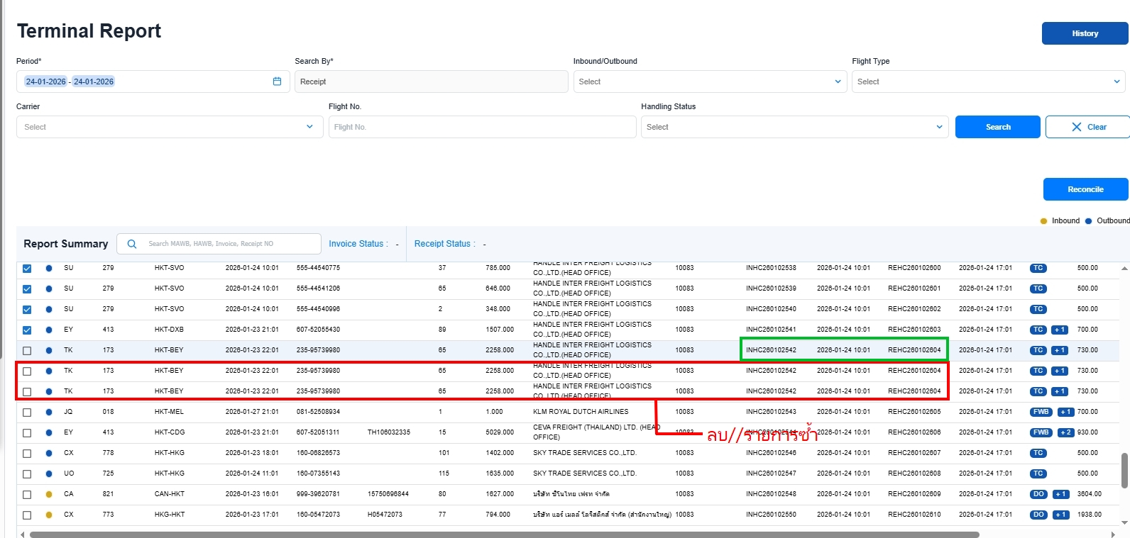Click the yellow inbound dot on the CX 773 row

coord(49,515)
